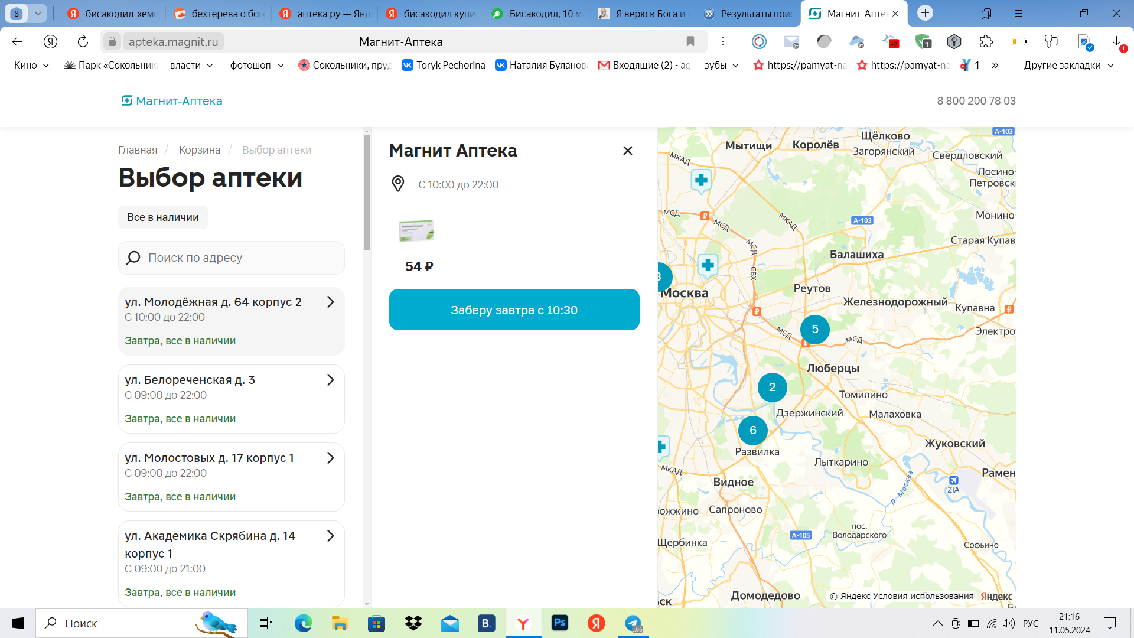Open the Dropbox taskbar icon
The image size is (1134, 638).
413,623
